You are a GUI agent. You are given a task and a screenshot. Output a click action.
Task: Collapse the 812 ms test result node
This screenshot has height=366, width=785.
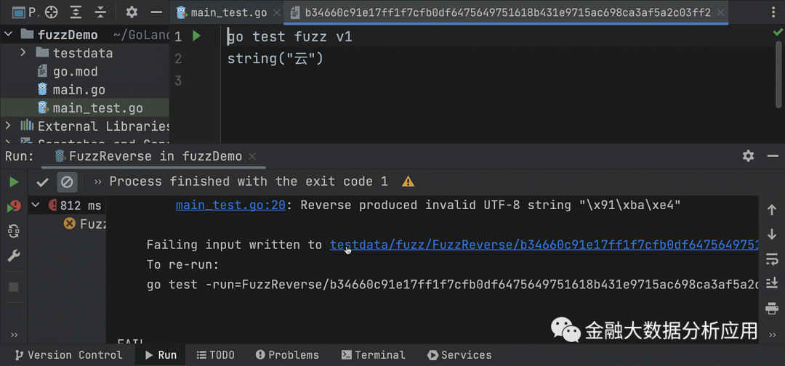pos(35,206)
